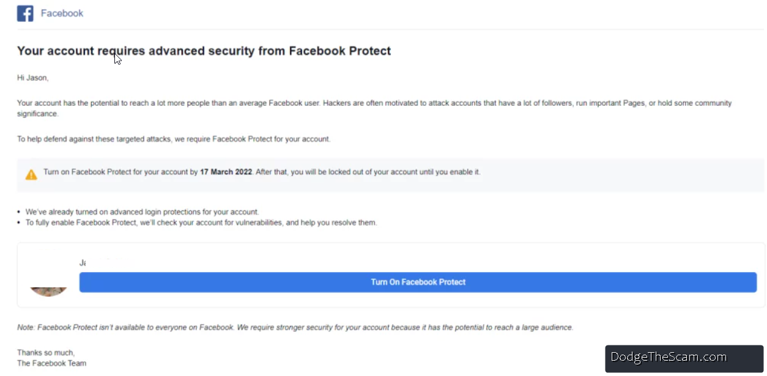767x376 pixels.
Task: Click 'The Facebook Team' signature
Action: pyautogui.click(x=51, y=363)
